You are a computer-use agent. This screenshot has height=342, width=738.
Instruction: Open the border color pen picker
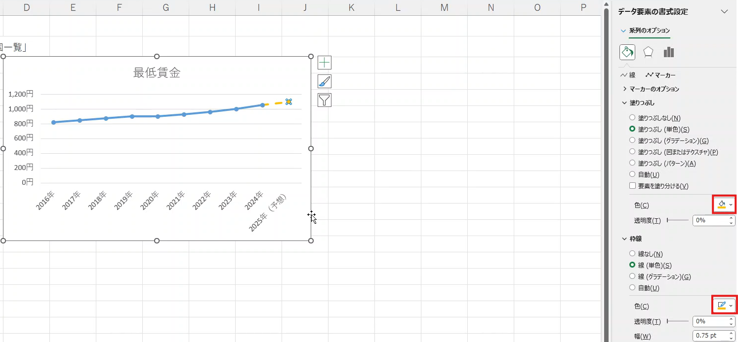(x=724, y=306)
